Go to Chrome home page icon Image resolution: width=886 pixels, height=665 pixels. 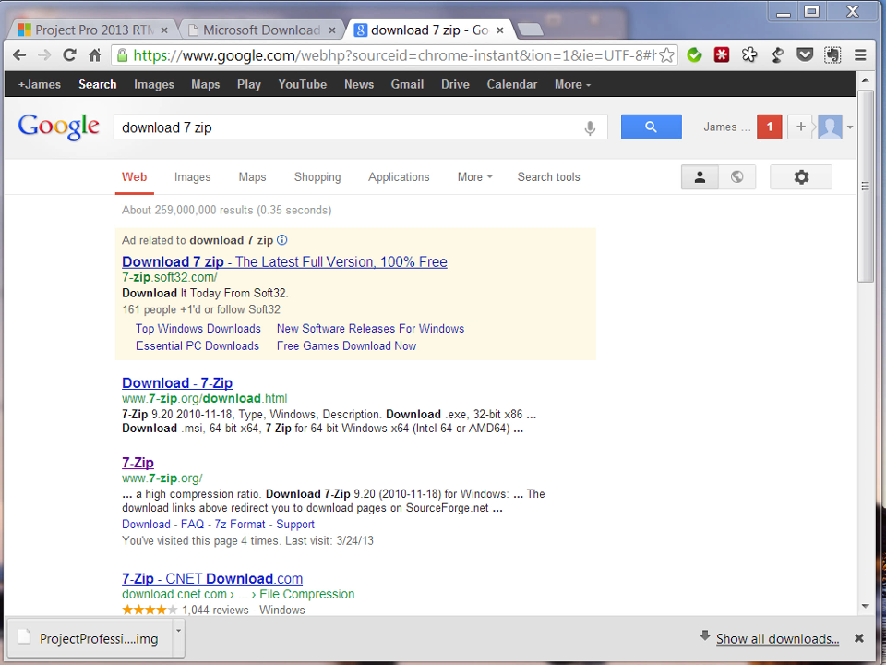coord(94,55)
